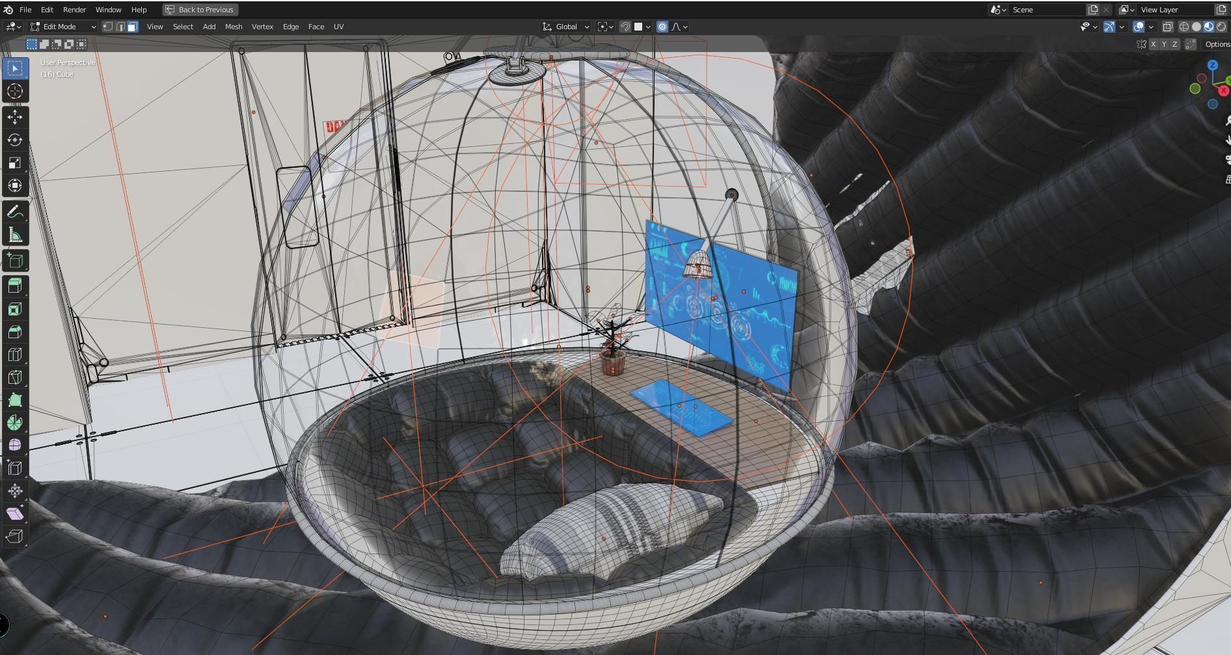Select the Select Box tool

coord(15,68)
